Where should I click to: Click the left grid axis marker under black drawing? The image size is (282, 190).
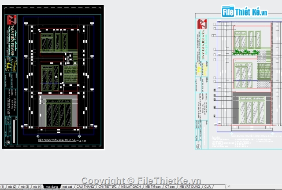click(x=38, y=136)
